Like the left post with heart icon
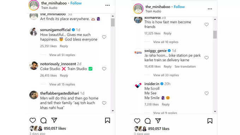Image resolution: width=240 pixels, height=135 pixels. (32, 120)
